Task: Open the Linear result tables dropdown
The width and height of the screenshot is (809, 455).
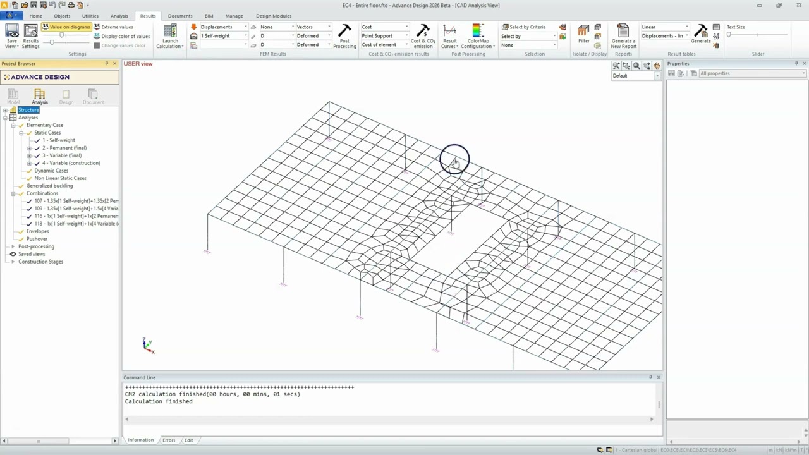Action: [665, 27]
